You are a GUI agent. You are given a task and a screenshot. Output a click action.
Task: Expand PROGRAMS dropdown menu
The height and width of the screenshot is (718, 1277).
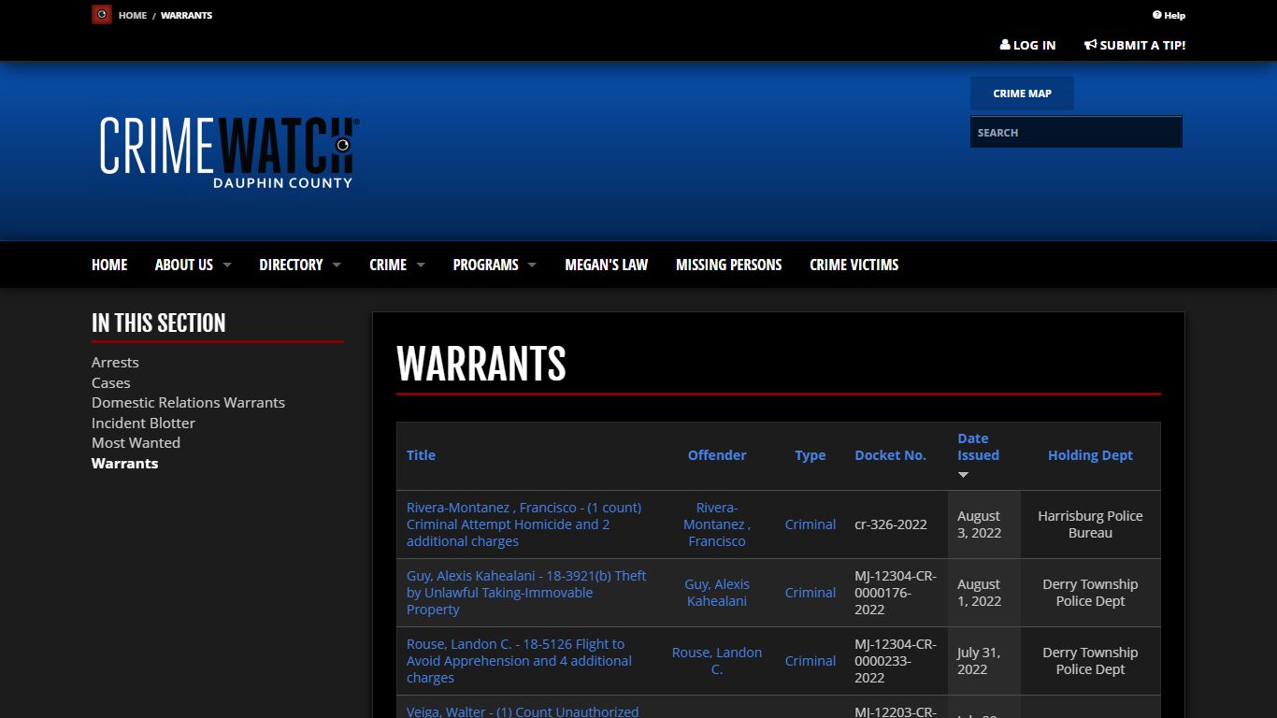495,265
